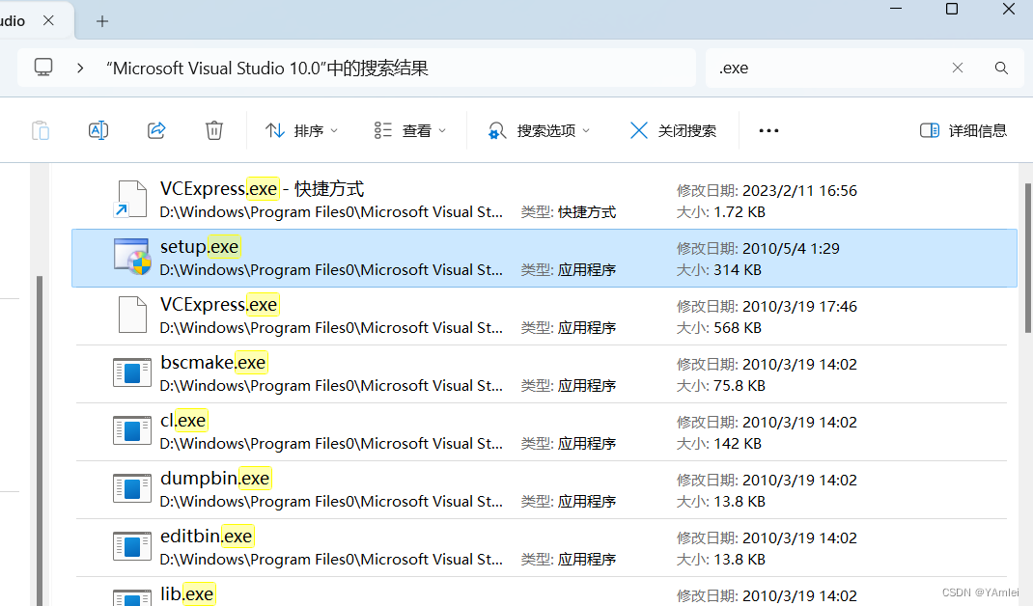Click the setup.exe file name
1033x606 pixels.
(x=200, y=247)
